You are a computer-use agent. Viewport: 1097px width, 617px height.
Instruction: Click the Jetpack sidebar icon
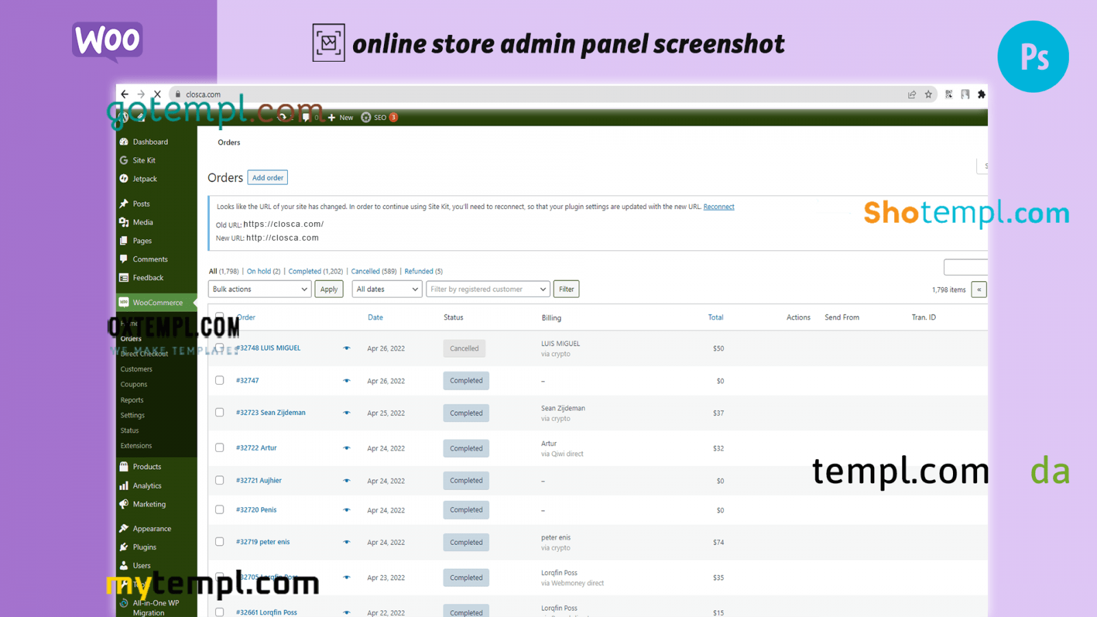(124, 179)
